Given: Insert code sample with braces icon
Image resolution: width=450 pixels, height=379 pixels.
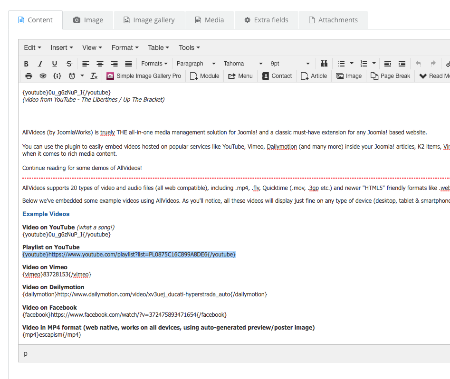Looking at the screenshot, I should (57, 76).
